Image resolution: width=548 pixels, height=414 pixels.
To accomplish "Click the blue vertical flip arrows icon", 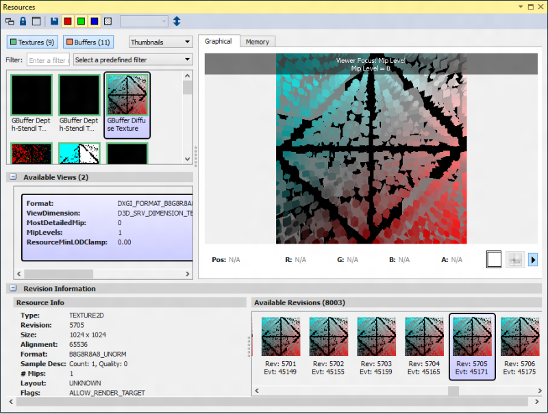I will (x=177, y=22).
